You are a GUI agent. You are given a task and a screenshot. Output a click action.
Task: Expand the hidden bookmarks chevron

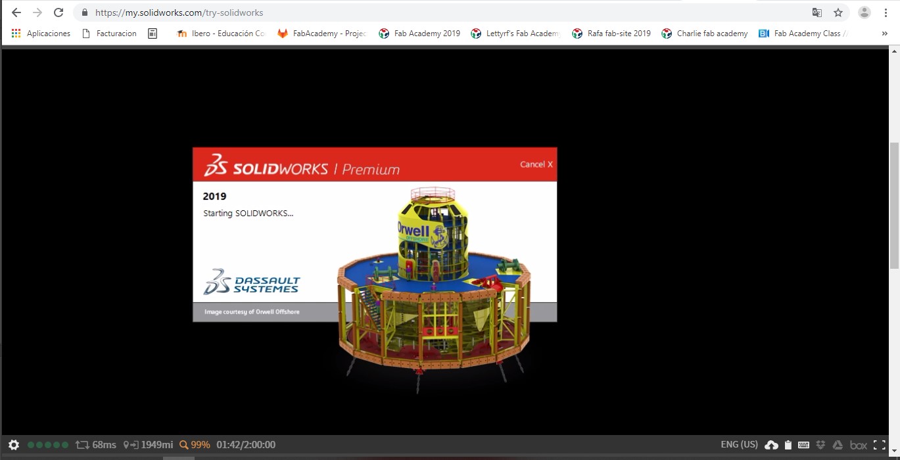pos(884,34)
